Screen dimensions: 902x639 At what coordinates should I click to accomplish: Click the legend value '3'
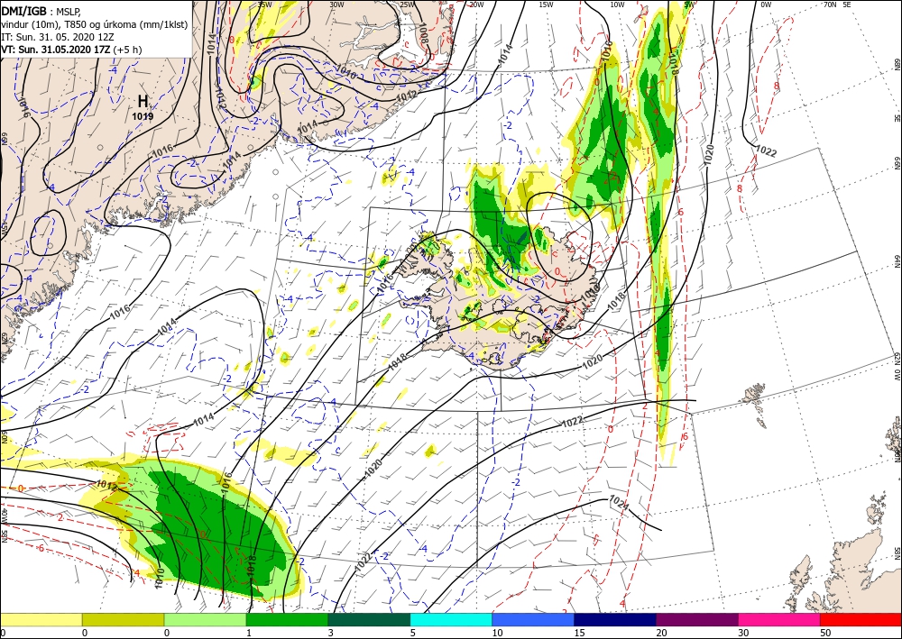[x=331, y=633]
